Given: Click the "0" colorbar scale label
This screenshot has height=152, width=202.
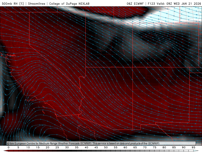Looking at the screenshot, I should (9, 147).
